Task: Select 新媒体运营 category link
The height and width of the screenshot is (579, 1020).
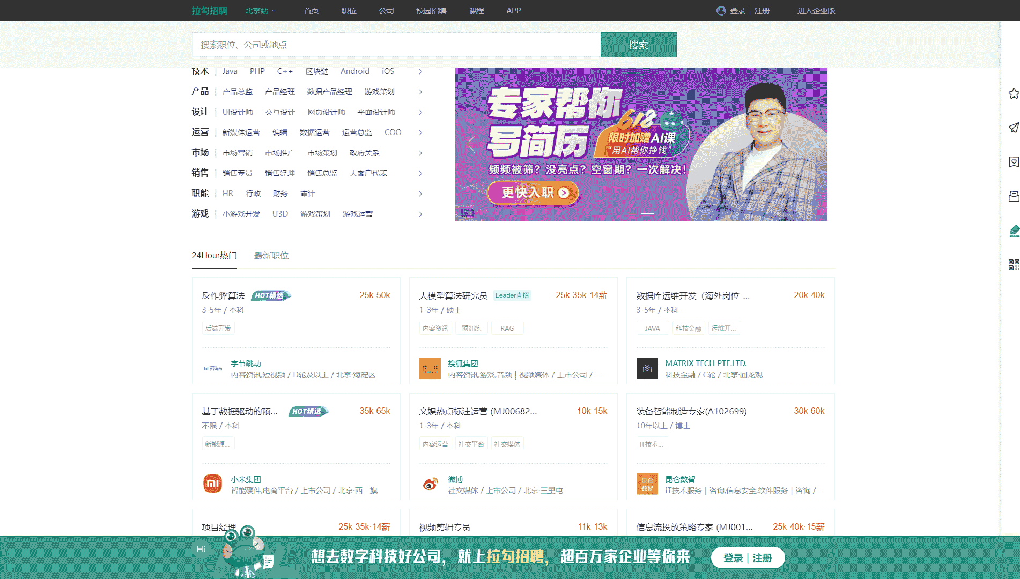Action: pos(241,132)
